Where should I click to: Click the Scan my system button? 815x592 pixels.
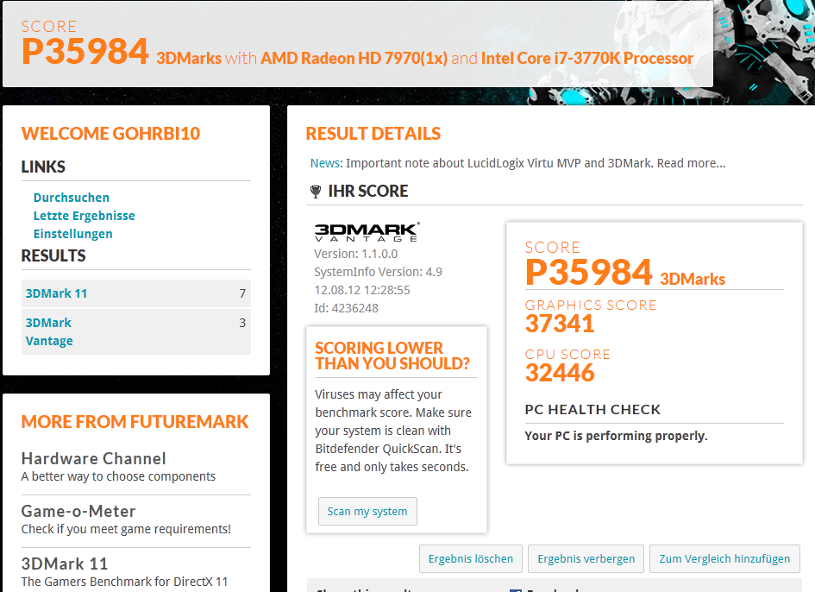[x=367, y=512]
